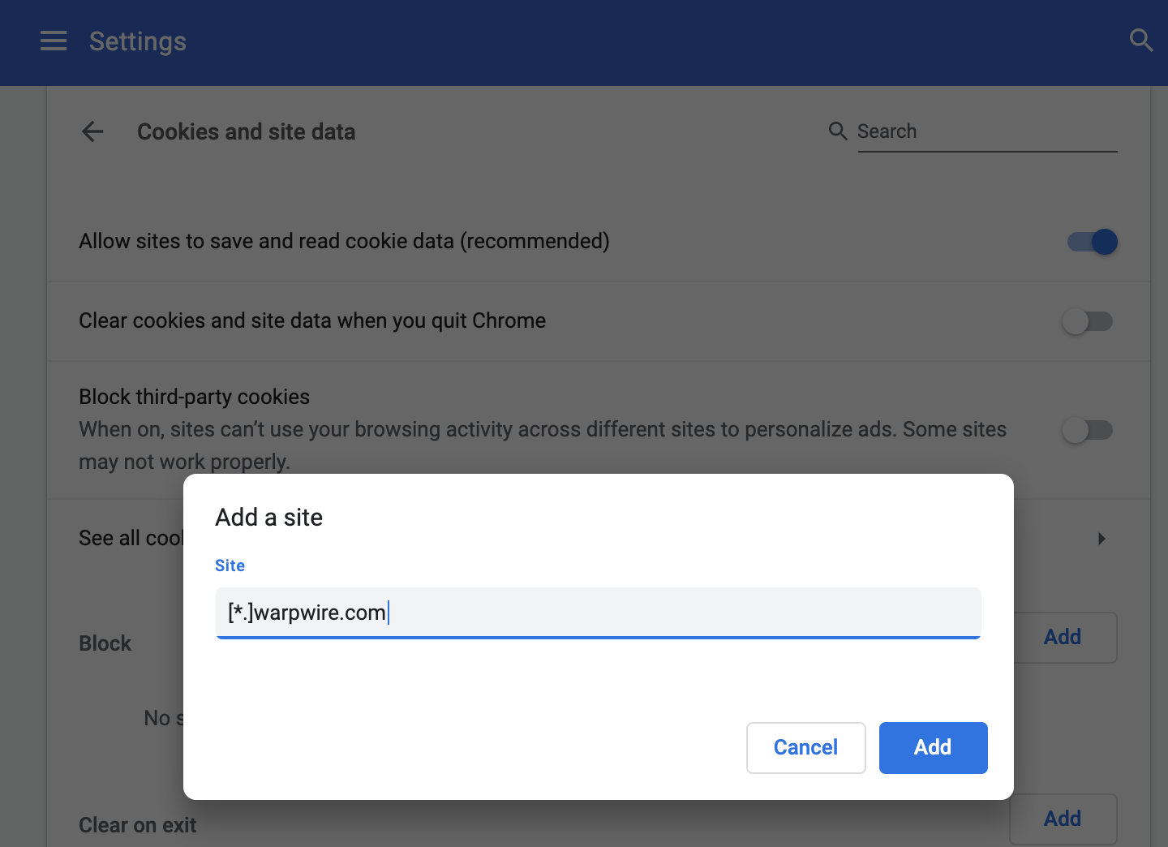
Task: Open the Settings hamburger menu
Action: pyautogui.click(x=54, y=41)
